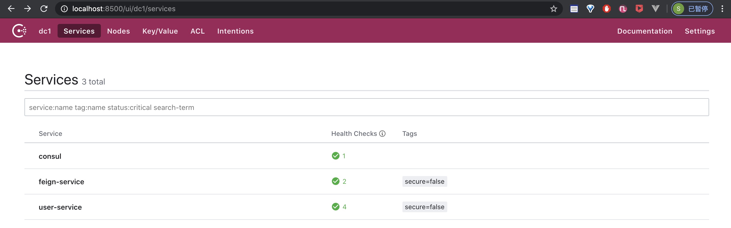The image size is (731, 228).
Task: Go back with the browser back arrow
Action: pos(11,9)
